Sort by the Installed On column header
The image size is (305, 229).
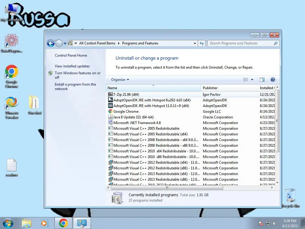point(267,88)
